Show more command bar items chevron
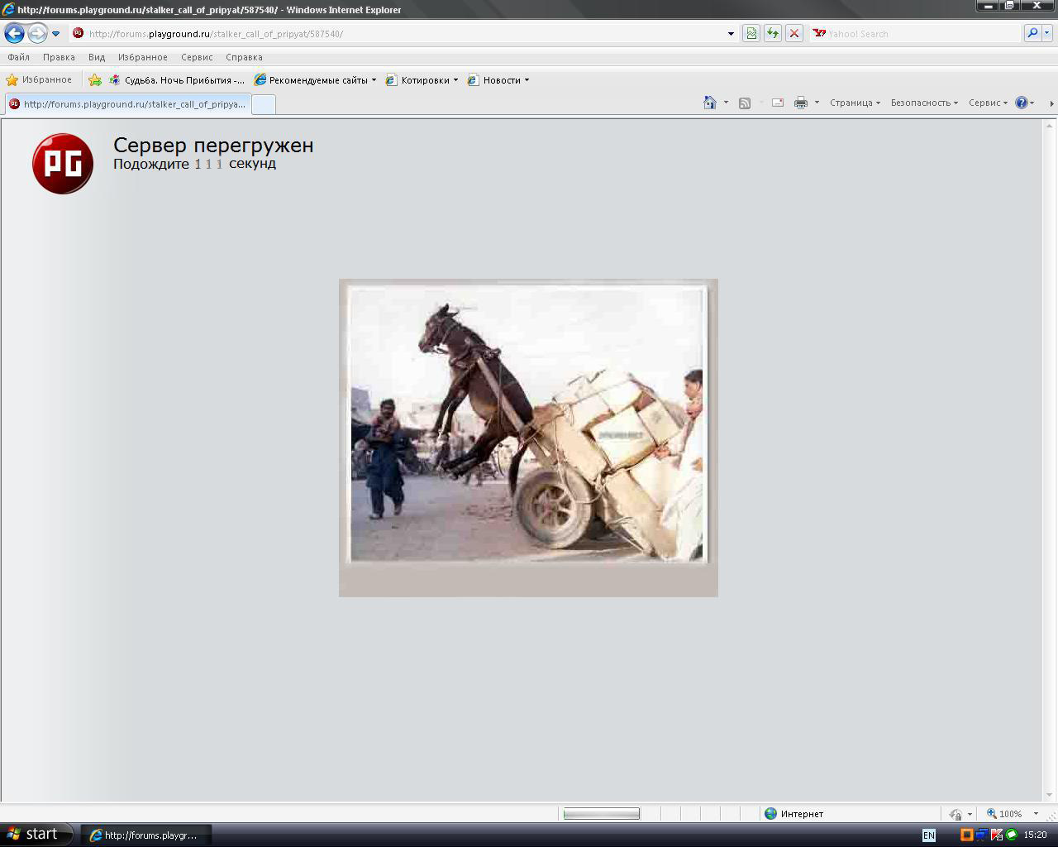This screenshot has height=847, width=1058. [x=1051, y=103]
